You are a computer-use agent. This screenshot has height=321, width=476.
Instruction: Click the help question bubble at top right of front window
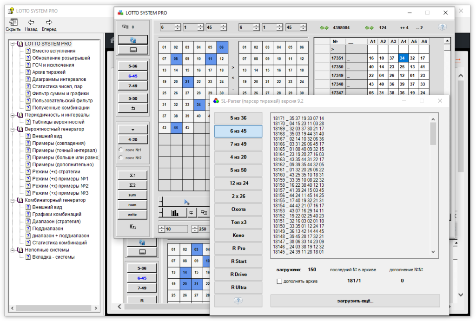coord(443,27)
